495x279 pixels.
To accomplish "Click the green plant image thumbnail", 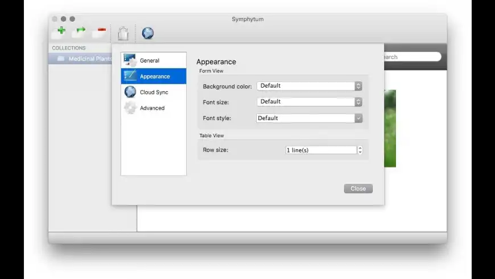I will [390, 128].
